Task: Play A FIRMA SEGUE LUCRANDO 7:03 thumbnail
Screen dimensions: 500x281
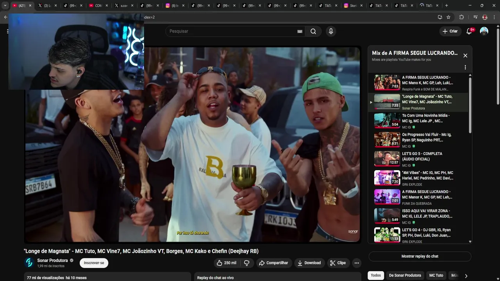Action: click(x=387, y=82)
